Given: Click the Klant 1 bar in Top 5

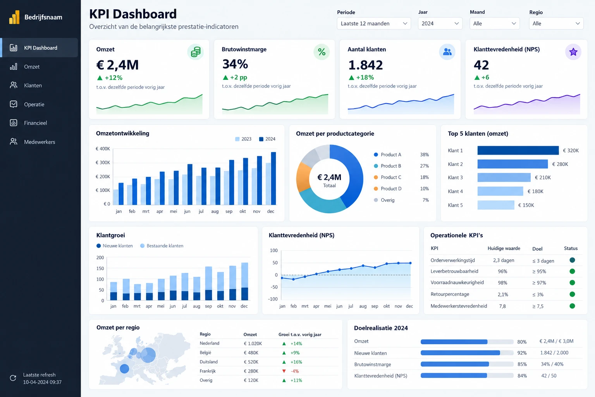Looking at the screenshot, I should tap(518, 150).
